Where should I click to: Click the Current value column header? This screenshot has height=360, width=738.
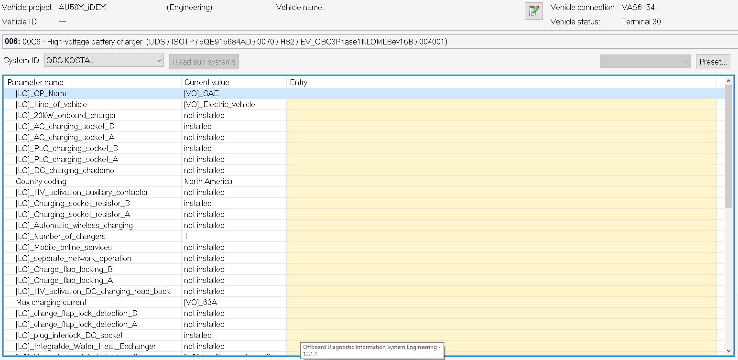pyautogui.click(x=233, y=82)
